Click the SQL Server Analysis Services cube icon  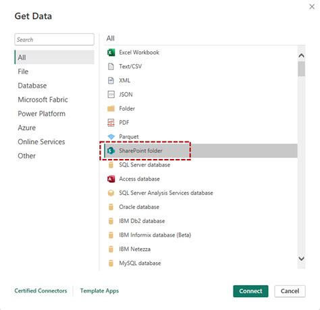pos(111,193)
